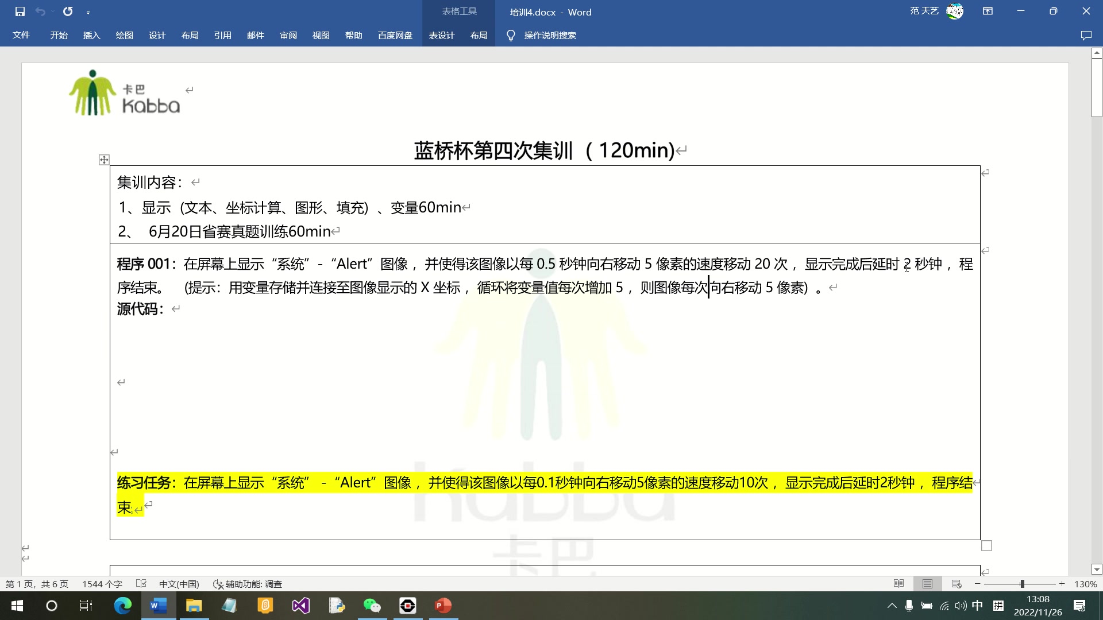Open PowerPoint from the taskbar
This screenshot has height=620, width=1103.
click(443, 606)
